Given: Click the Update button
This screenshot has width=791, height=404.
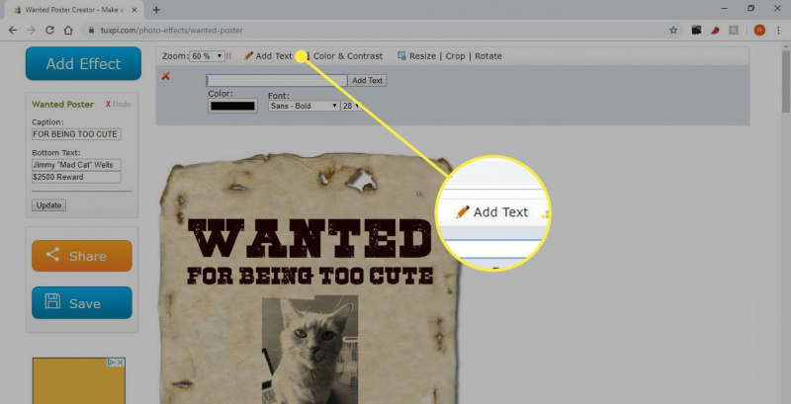Looking at the screenshot, I should (48, 205).
